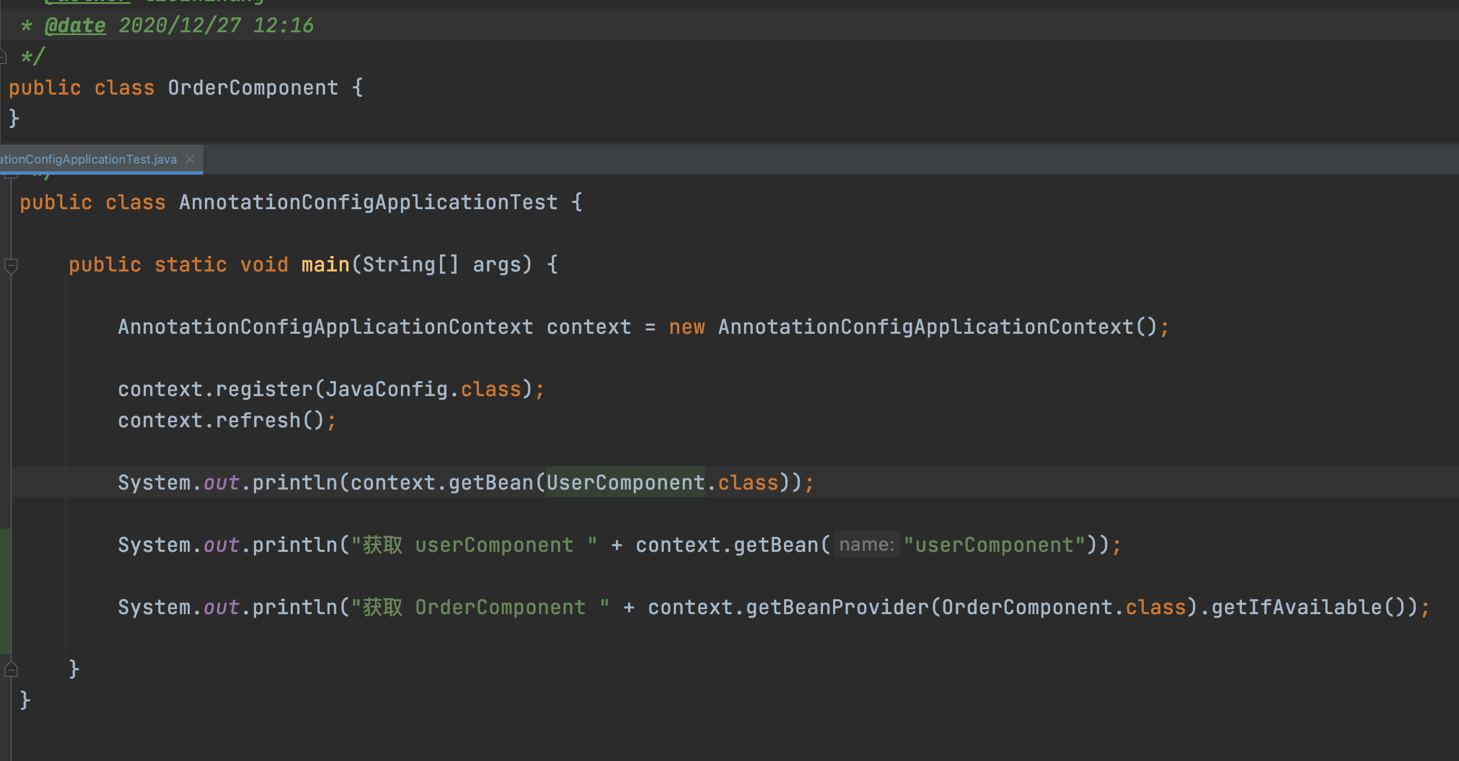Click JavaConfig in the register call
This screenshot has height=761, width=1459.
pos(386,389)
